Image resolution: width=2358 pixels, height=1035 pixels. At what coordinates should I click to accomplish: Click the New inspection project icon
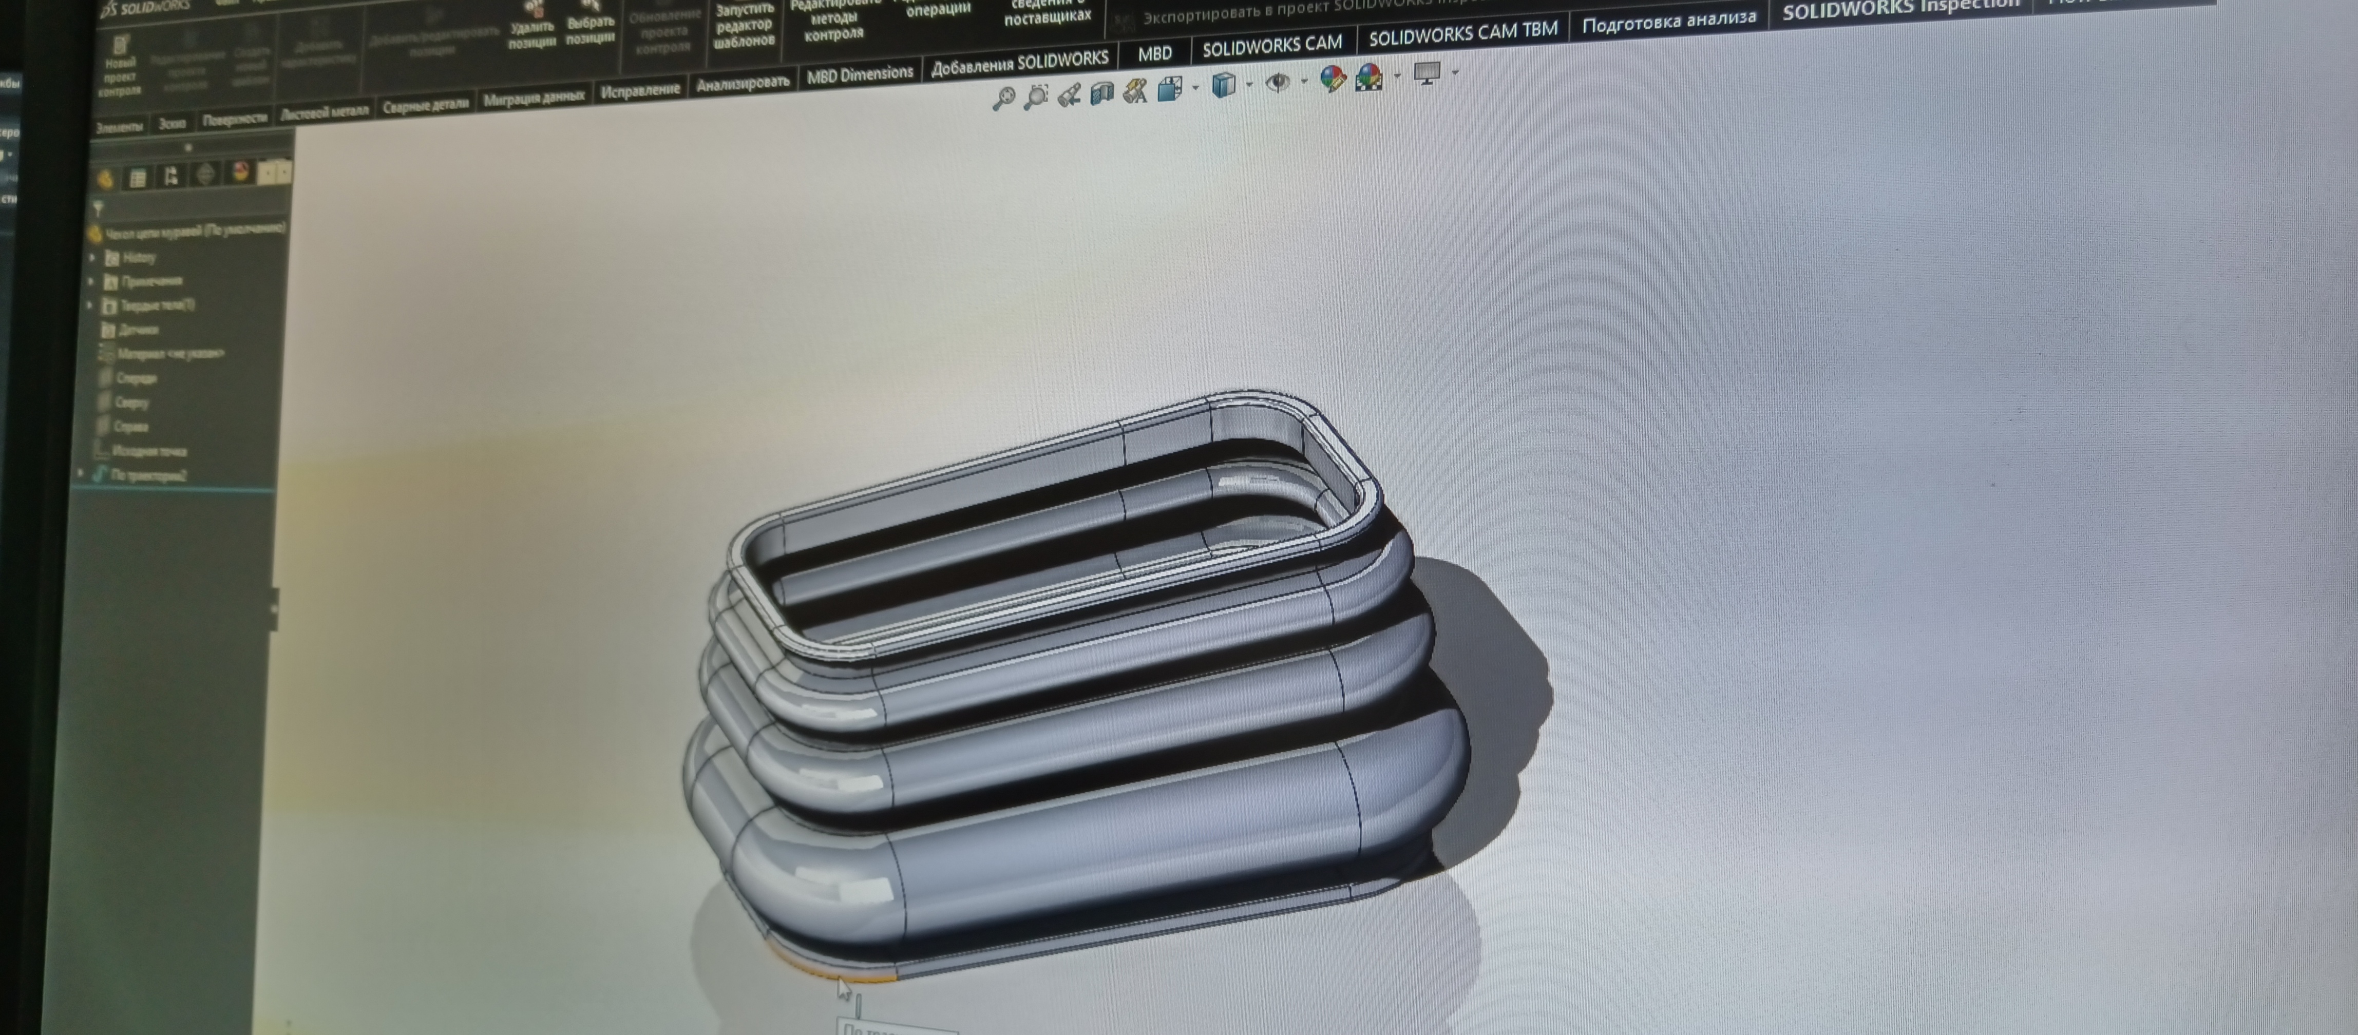(120, 67)
